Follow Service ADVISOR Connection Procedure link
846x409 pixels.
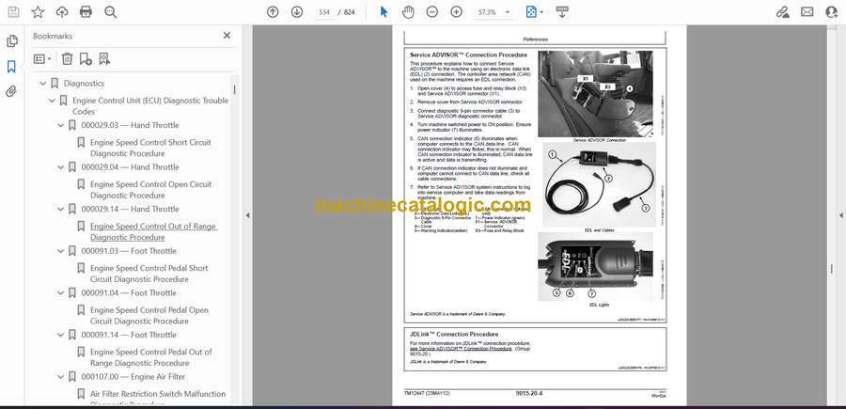pos(461,349)
